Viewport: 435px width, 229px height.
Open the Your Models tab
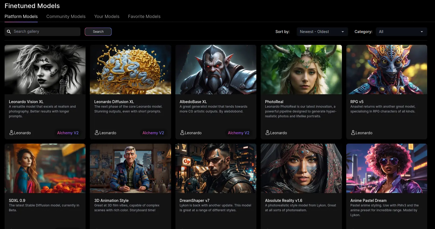[x=107, y=16]
